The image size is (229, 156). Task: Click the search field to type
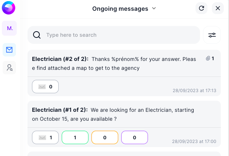coord(114,35)
